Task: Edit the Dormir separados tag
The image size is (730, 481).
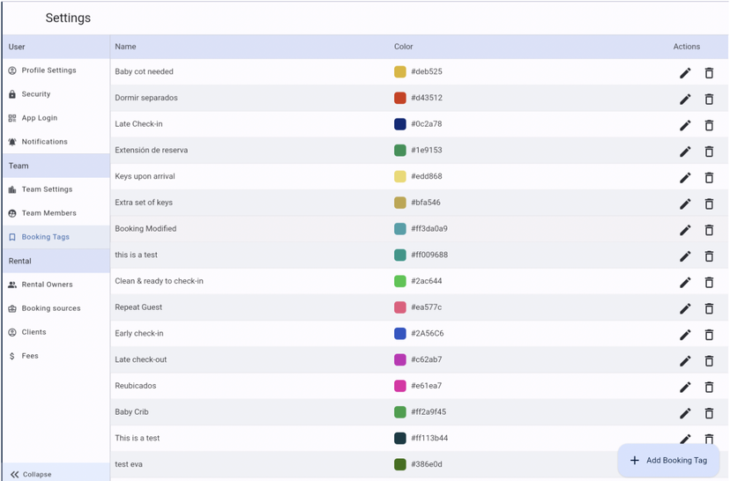Action: (685, 99)
